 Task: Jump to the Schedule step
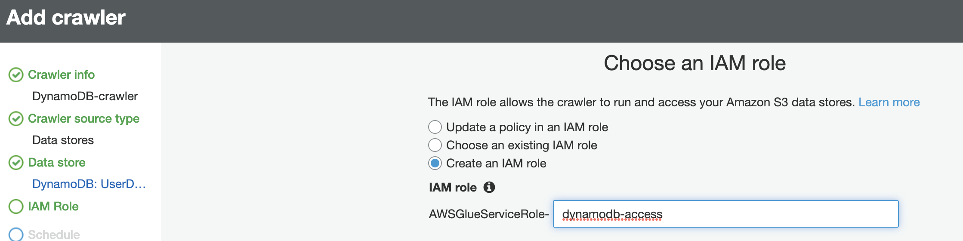(54, 235)
